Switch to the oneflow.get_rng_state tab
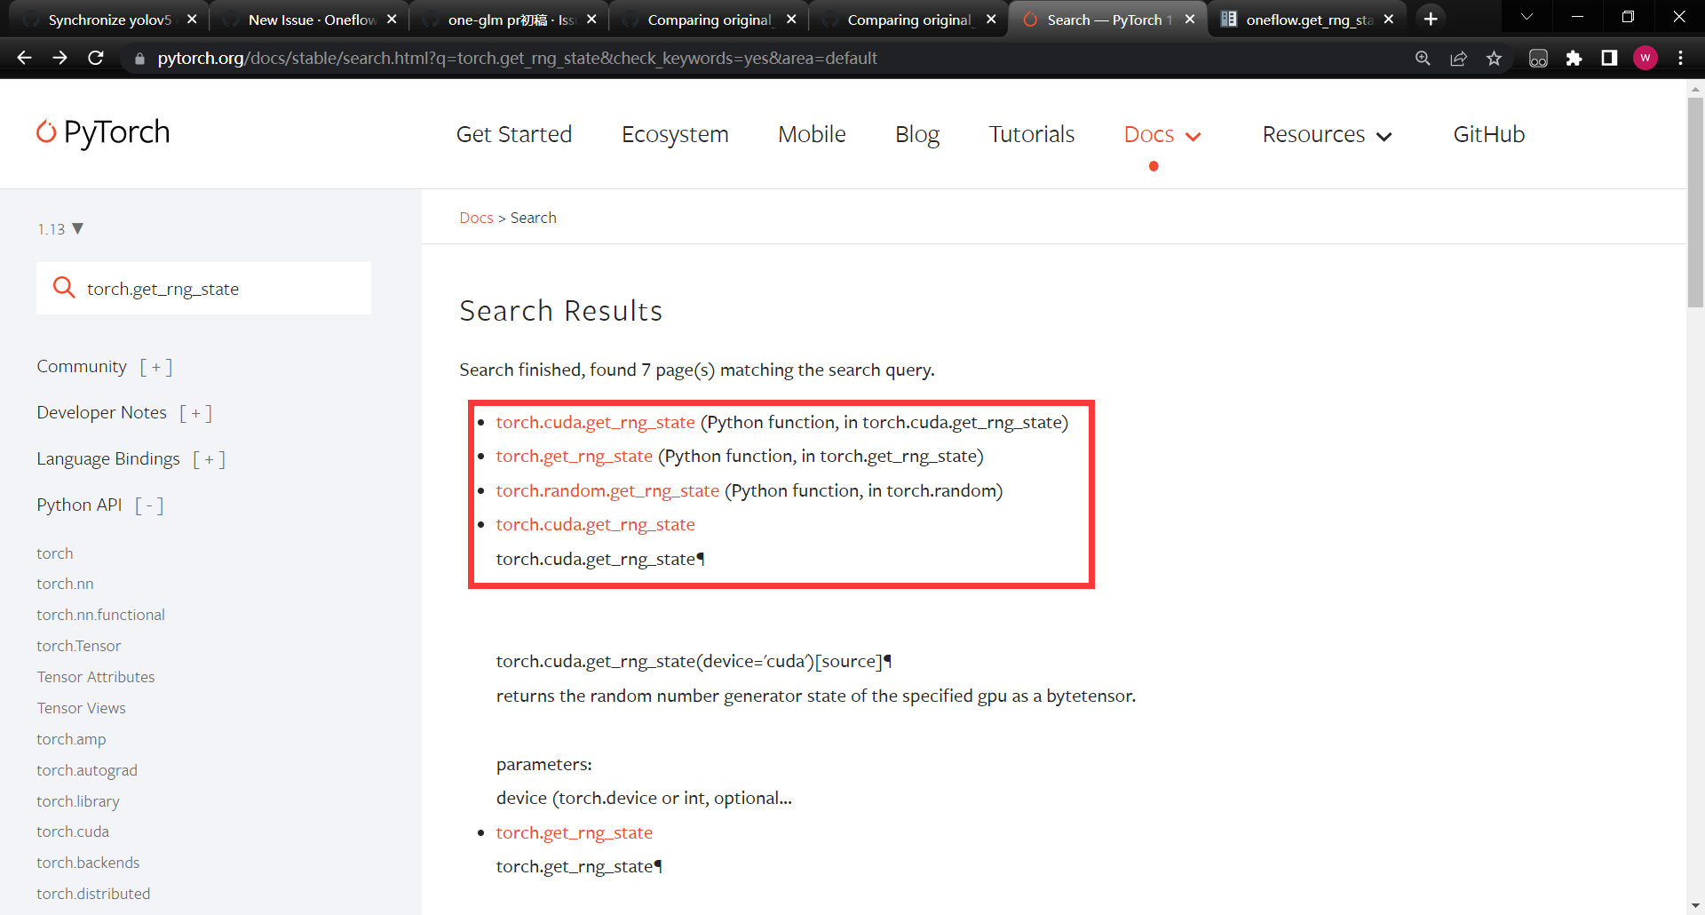The image size is (1705, 915). [x=1297, y=18]
